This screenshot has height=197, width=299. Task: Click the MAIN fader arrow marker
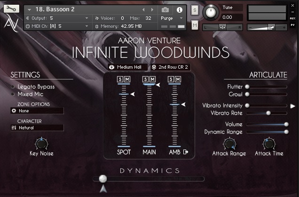coord(158,85)
